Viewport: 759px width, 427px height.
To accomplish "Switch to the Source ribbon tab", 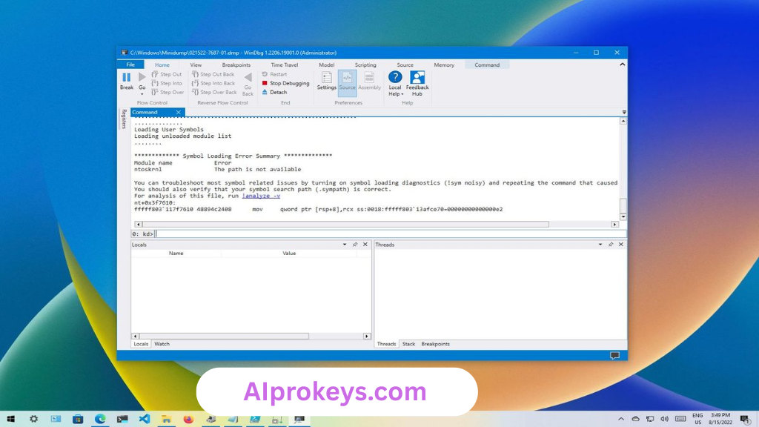I will (x=405, y=65).
